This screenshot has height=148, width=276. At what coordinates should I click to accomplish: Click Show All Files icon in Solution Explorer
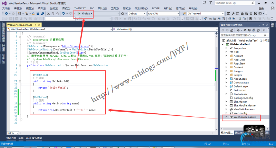258,30
